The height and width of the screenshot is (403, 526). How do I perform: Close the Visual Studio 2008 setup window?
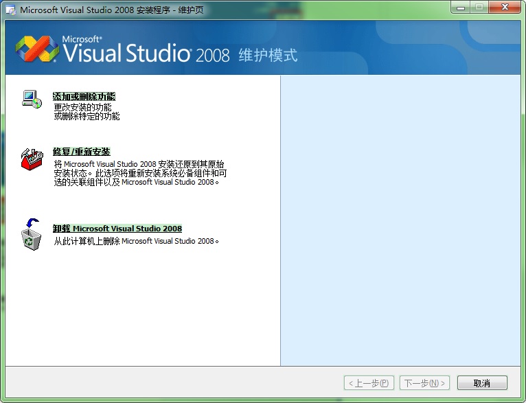point(505,8)
